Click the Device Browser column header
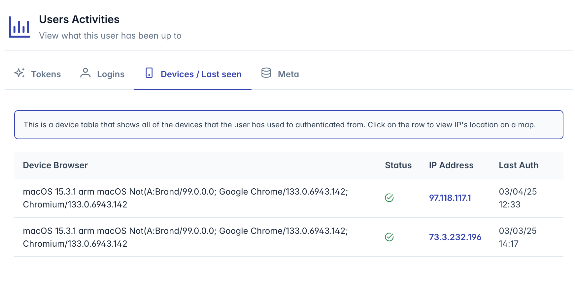 [55, 165]
